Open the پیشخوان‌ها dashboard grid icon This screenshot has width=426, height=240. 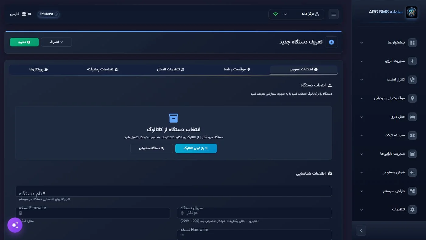412,43
